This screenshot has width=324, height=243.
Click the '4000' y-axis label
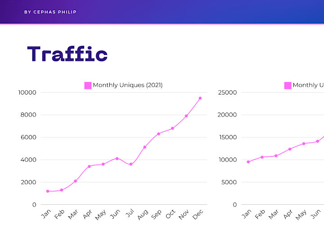[28, 160]
